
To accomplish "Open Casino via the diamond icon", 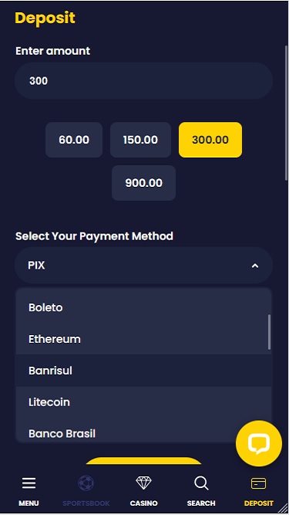I will point(143,483).
